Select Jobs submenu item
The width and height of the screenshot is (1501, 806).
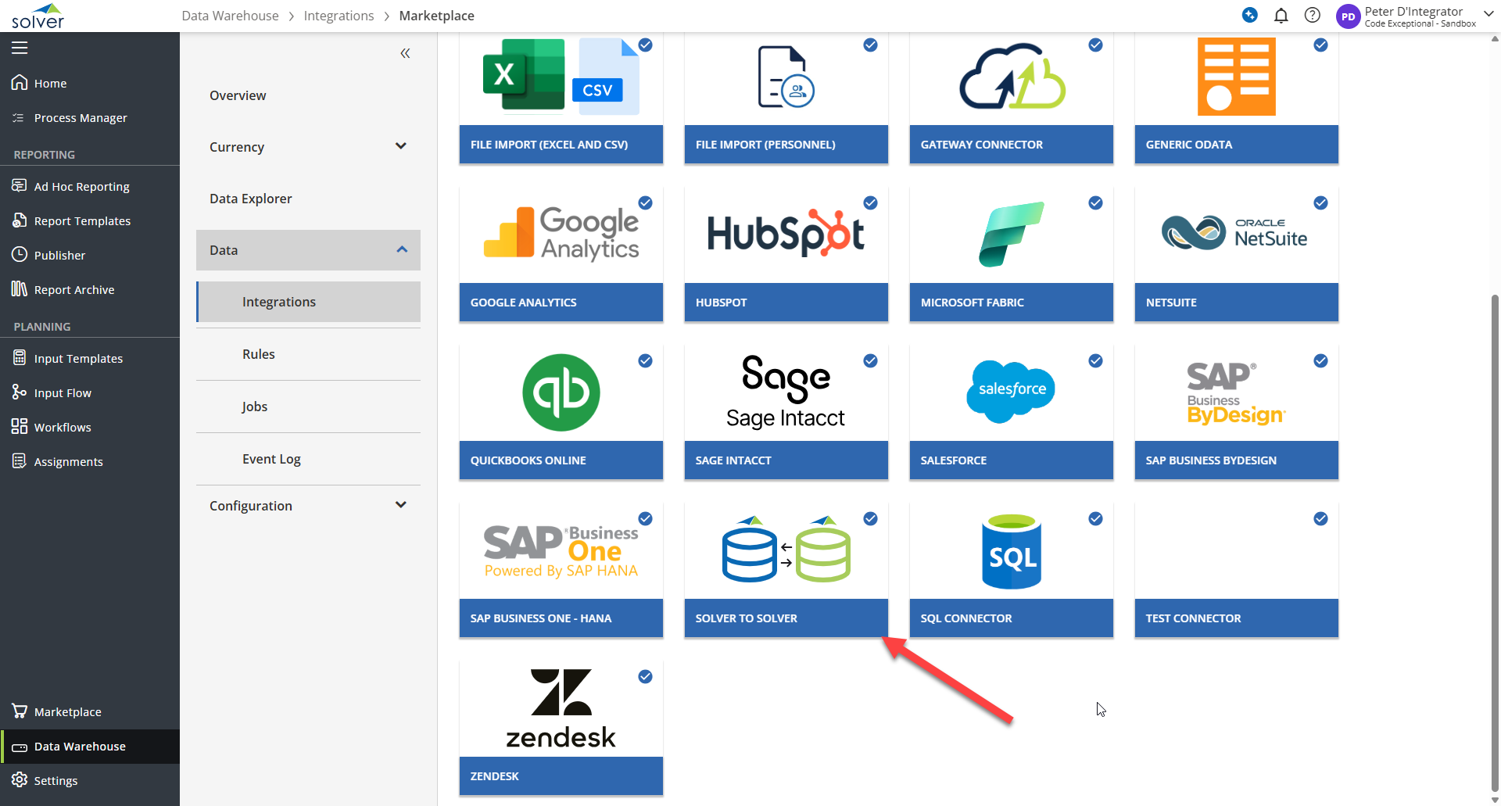tap(308, 407)
